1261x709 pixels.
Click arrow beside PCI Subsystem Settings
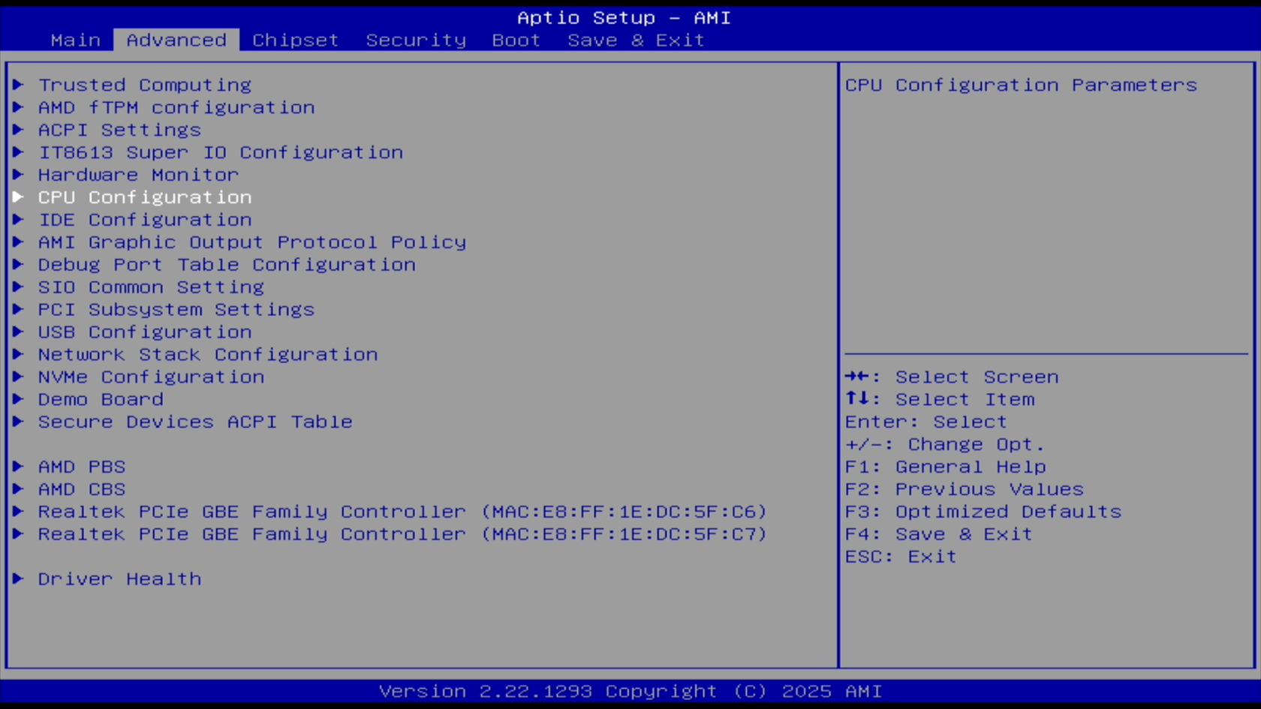18,309
